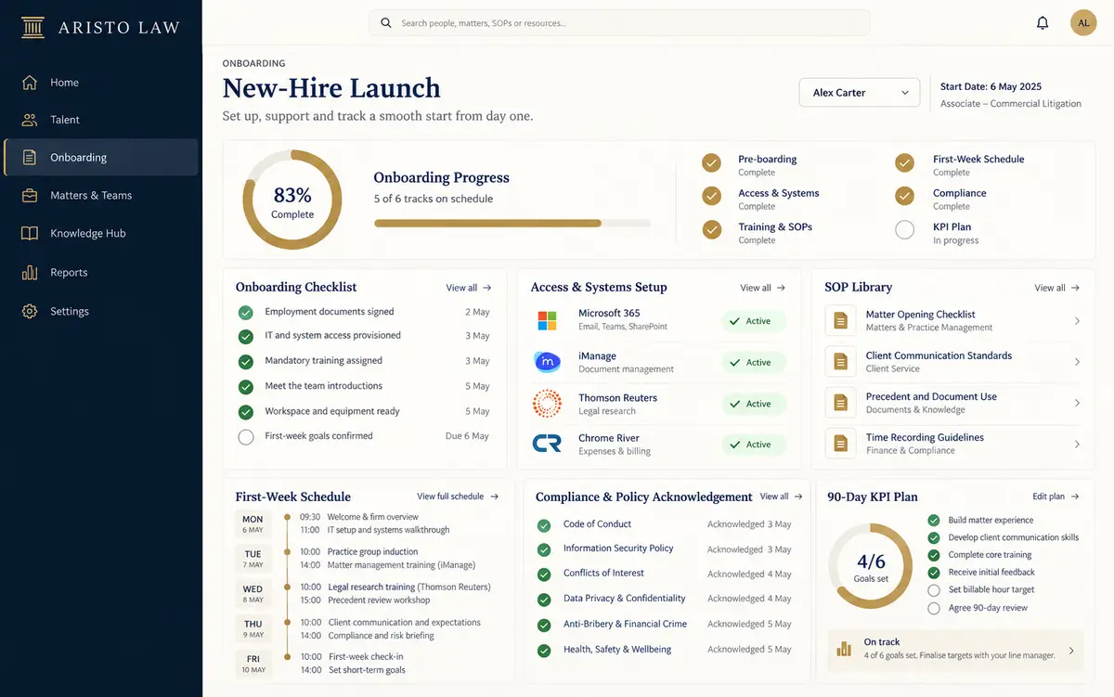Click the Health, Safety & Wellbeing check icon
This screenshot has height=697, width=1114.
click(x=544, y=651)
